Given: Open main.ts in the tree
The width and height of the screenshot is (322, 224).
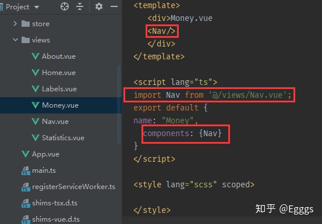Looking at the screenshot, I should coord(44,170).
